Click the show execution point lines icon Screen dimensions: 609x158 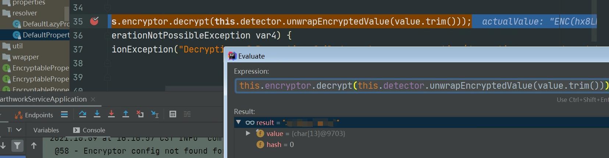(x=64, y=114)
